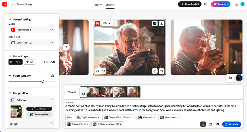The image size is (247, 132).
Task: Open the Landscape (4:3) aspect ratio dropdown
Action: tap(32, 43)
